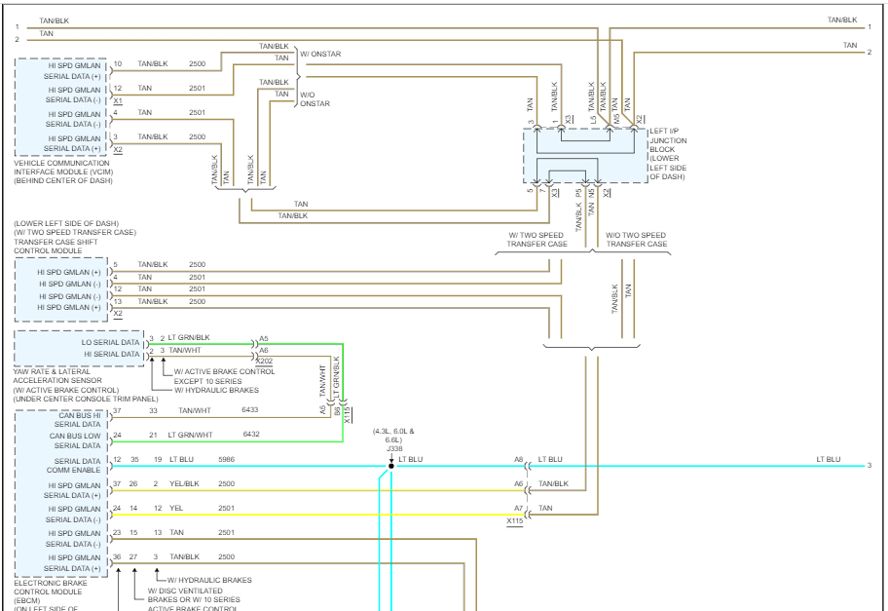Select connector X115 label
This screenshot has width=888, height=611.
515,521
